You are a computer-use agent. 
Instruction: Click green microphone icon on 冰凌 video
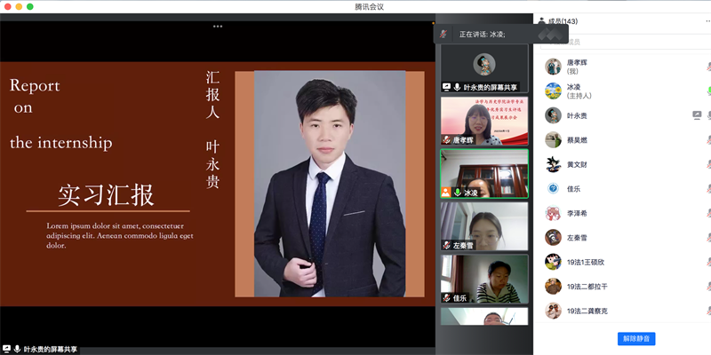coord(458,193)
